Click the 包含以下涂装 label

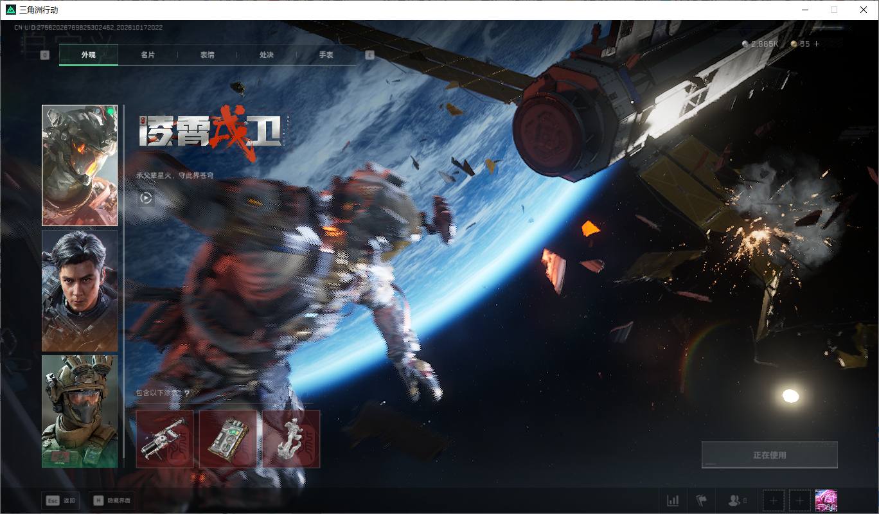[158, 393]
